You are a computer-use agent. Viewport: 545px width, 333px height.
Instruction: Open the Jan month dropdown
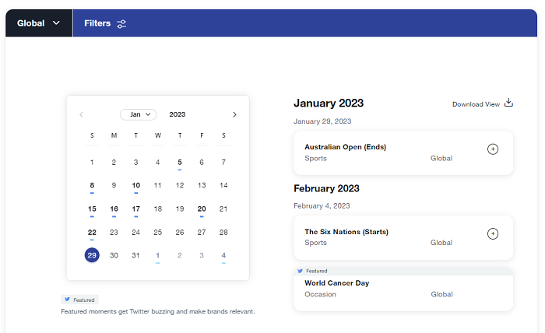click(x=139, y=114)
